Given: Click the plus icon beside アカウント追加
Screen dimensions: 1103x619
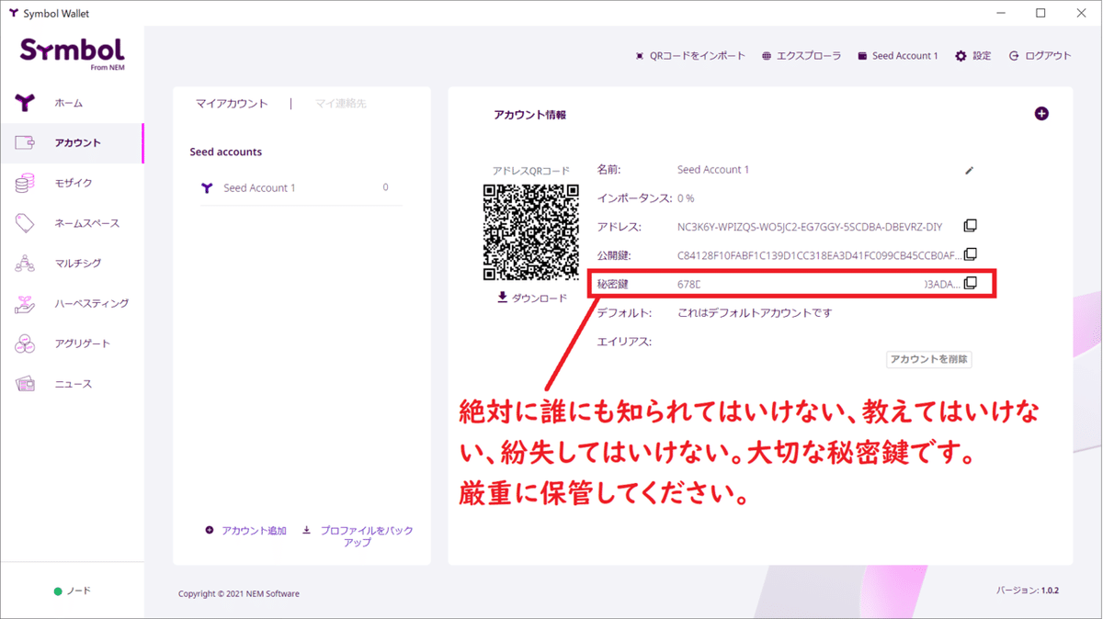Looking at the screenshot, I should pos(210,531).
